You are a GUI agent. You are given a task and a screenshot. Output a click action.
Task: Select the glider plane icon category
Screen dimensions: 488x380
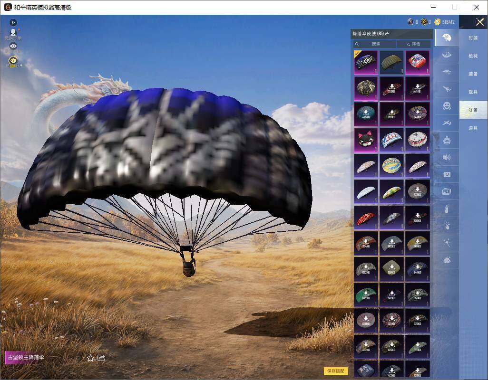[x=447, y=123]
